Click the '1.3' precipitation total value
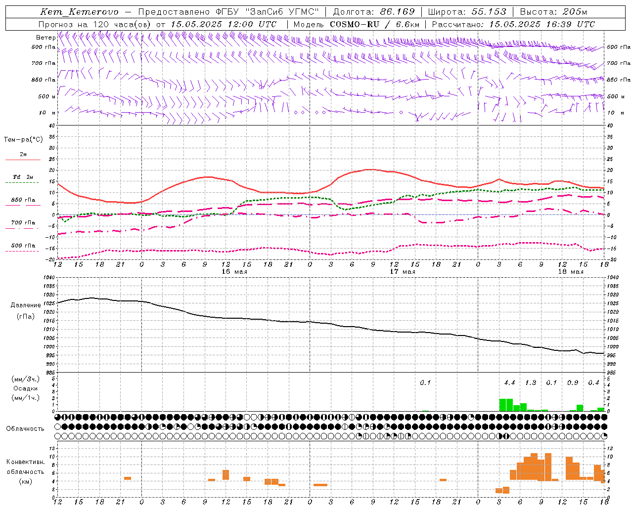The image size is (633, 506). pyautogui.click(x=531, y=382)
